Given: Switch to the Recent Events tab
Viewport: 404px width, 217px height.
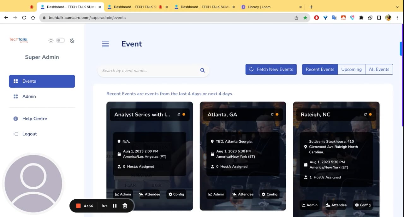Looking at the screenshot, I should click(320, 69).
